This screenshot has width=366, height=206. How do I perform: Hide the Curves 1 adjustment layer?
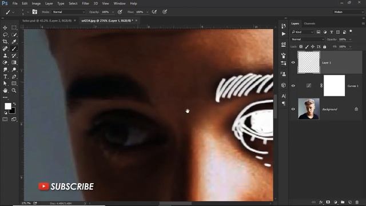pos(293,86)
